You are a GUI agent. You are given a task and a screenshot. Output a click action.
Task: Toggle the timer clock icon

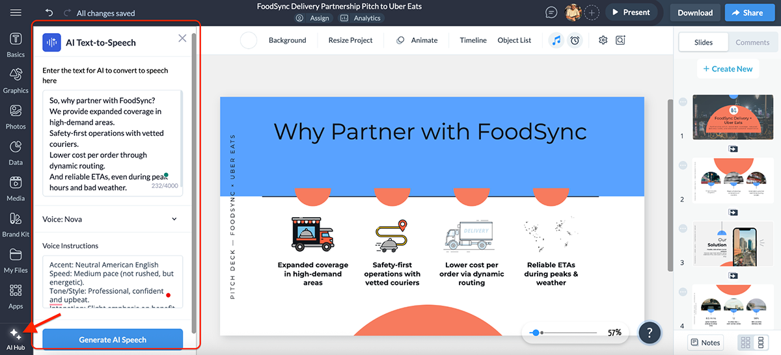pyautogui.click(x=575, y=40)
